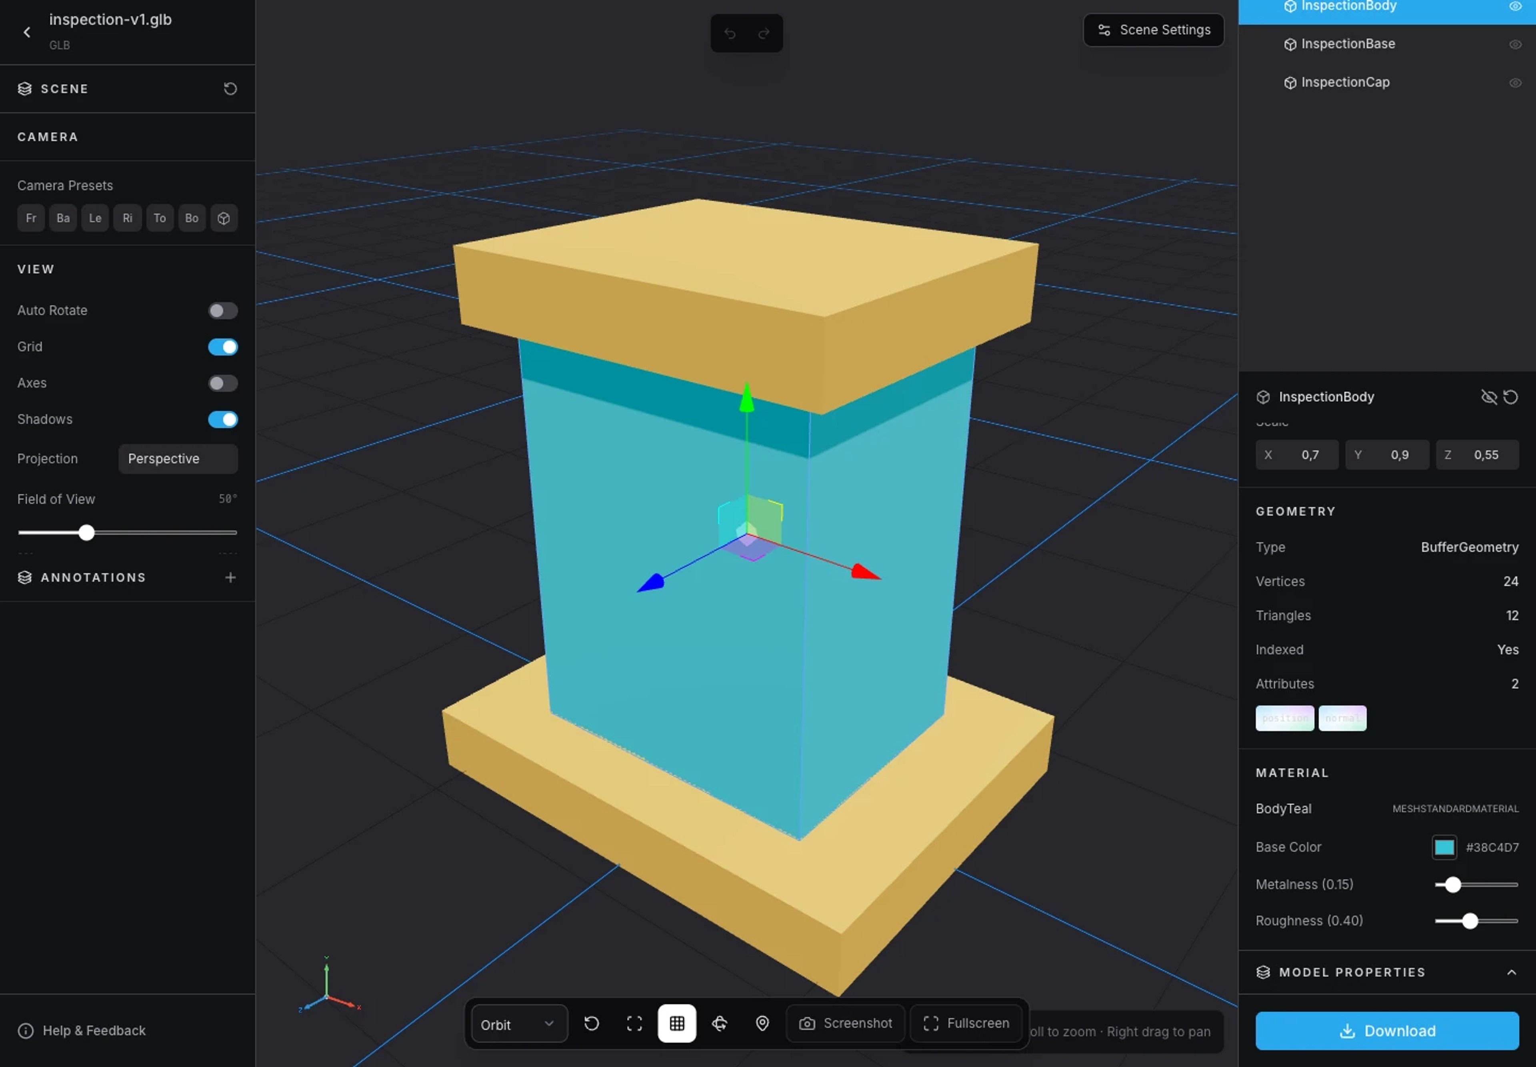
Task: Select the annotation pin tool
Action: pyautogui.click(x=762, y=1023)
